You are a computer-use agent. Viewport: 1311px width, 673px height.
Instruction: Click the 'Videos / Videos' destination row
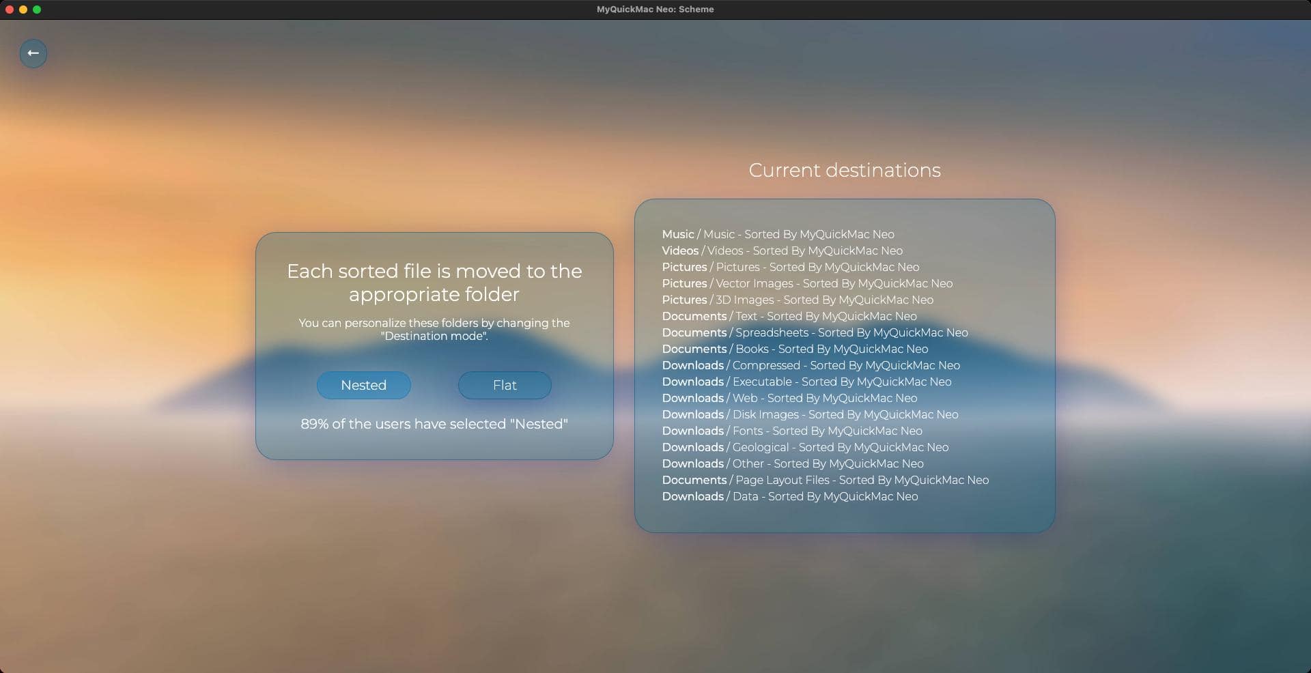click(782, 250)
